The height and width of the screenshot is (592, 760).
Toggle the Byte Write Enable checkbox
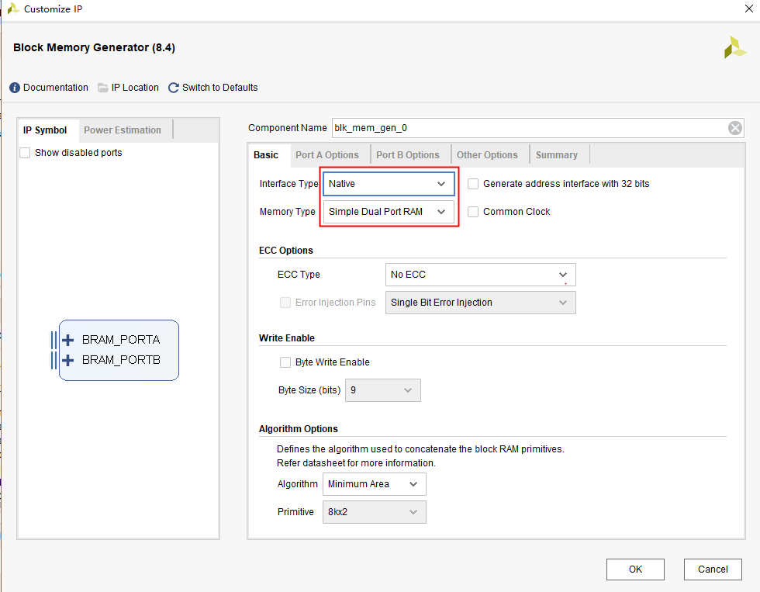point(285,362)
